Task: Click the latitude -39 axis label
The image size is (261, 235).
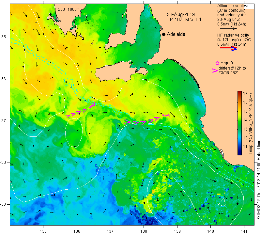Action: (x=3, y=204)
